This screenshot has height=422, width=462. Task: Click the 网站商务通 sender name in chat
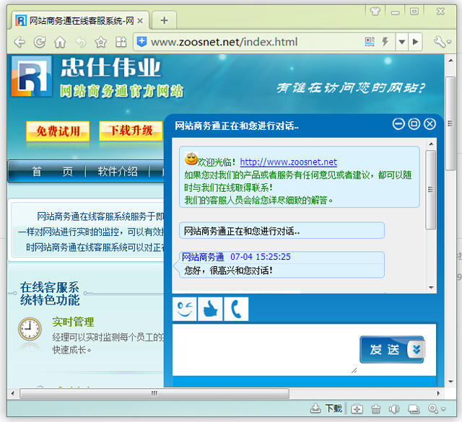203,257
